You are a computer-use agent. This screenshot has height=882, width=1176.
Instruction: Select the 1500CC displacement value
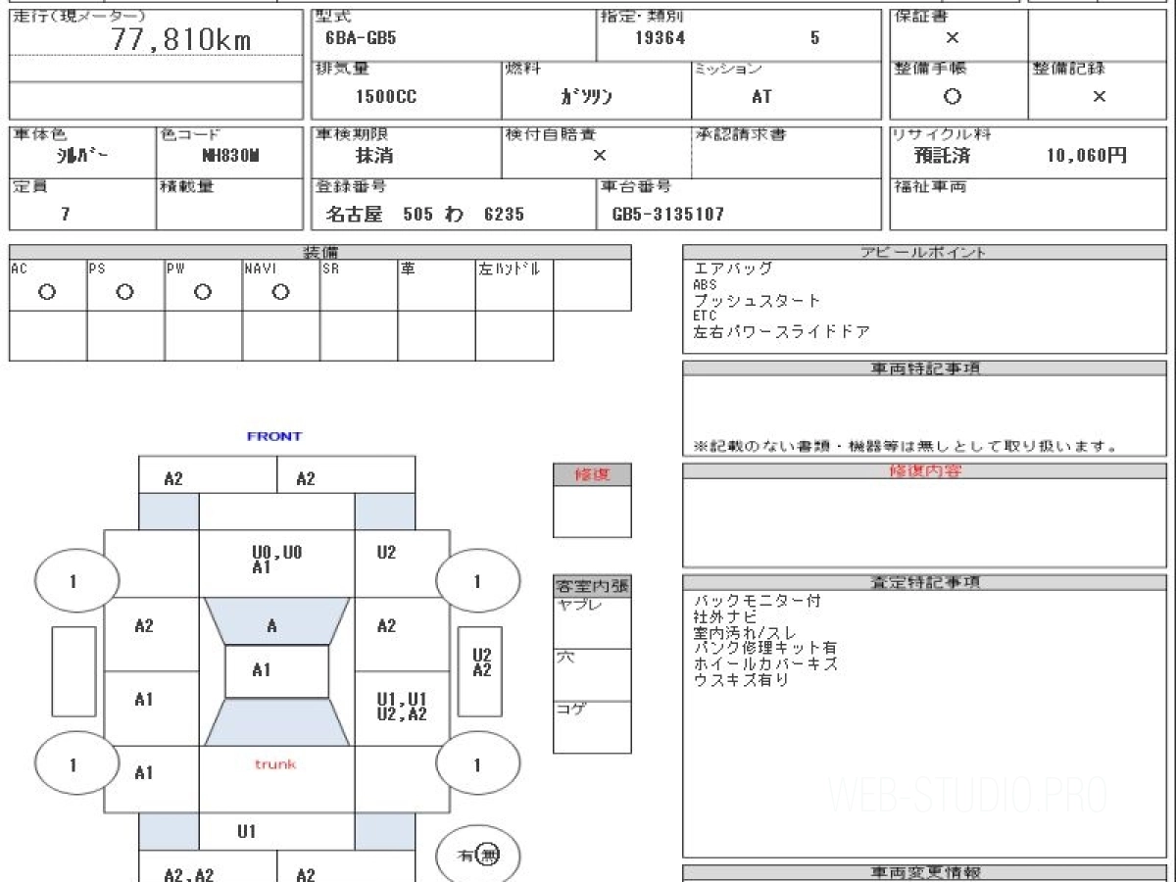pyautogui.click(x=384, y=97)
